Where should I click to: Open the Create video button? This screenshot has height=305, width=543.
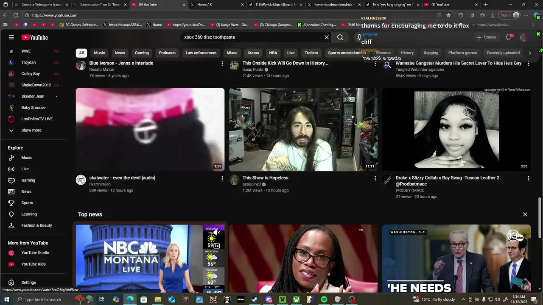click(486, 37)
